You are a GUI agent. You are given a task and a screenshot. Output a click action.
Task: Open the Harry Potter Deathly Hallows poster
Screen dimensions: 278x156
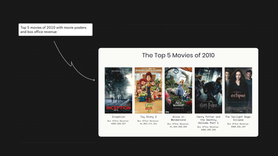click(208, 90)
